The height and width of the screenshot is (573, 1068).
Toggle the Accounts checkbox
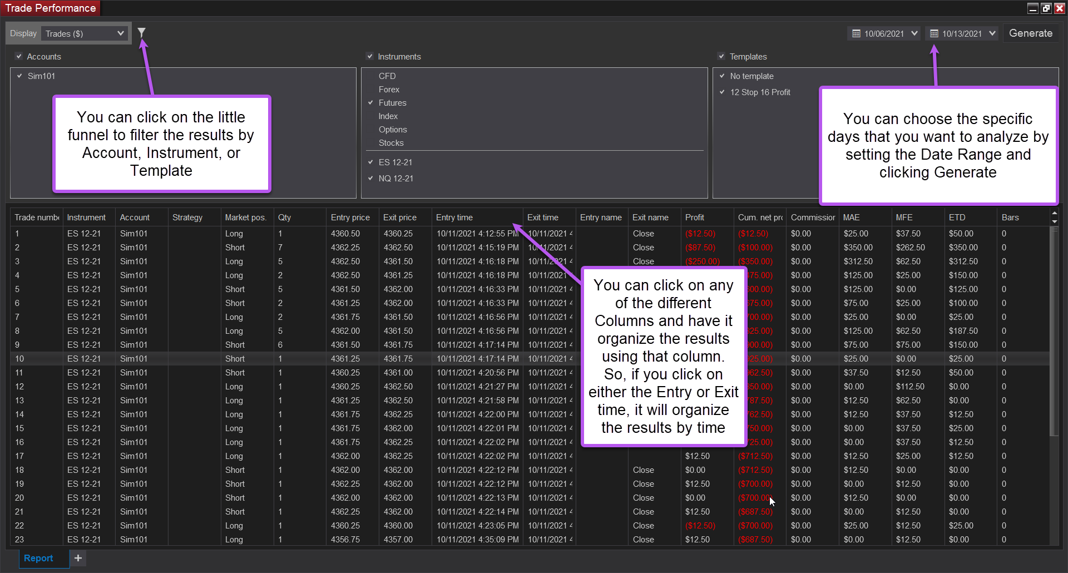19,56
